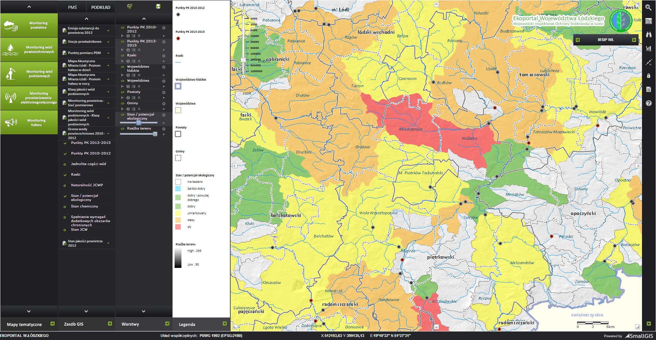
Task: Click the padlock icon in right toolbar
Action: pos(648,76)
